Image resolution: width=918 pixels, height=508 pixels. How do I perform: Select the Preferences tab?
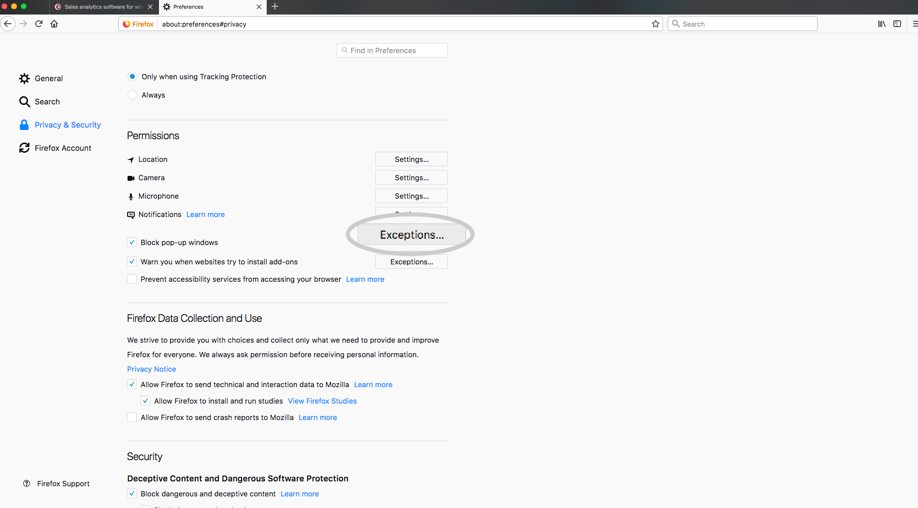point(212,7)
